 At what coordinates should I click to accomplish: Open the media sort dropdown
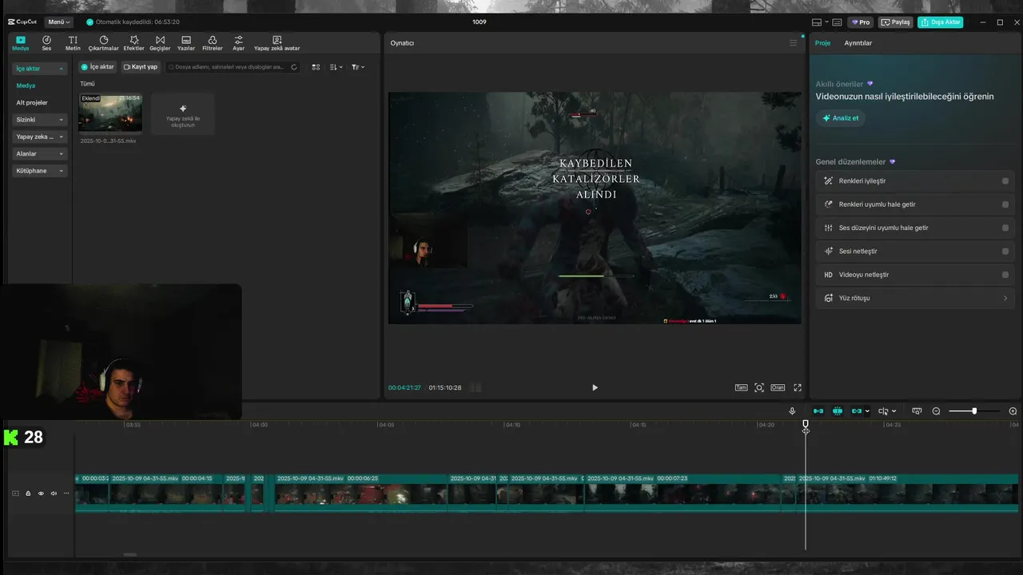coord(336,67)
